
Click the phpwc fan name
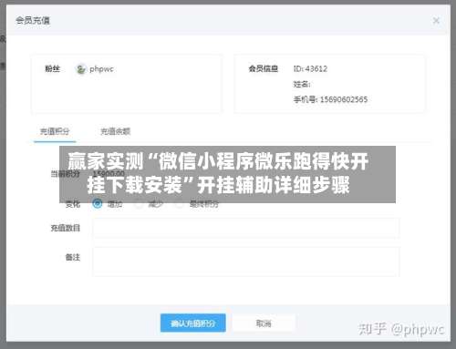101,69
